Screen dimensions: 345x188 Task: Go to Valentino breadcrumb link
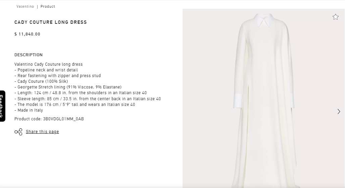pos(25,6)
